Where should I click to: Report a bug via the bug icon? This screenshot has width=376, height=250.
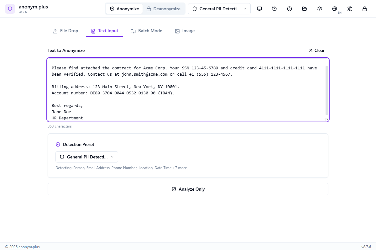pyautogui.click(x=349, y=9)
